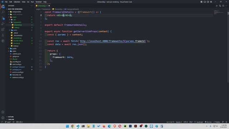Screen dimensions: 229x129
Task: Click Prettier status bar item
Action: point(217,122)
